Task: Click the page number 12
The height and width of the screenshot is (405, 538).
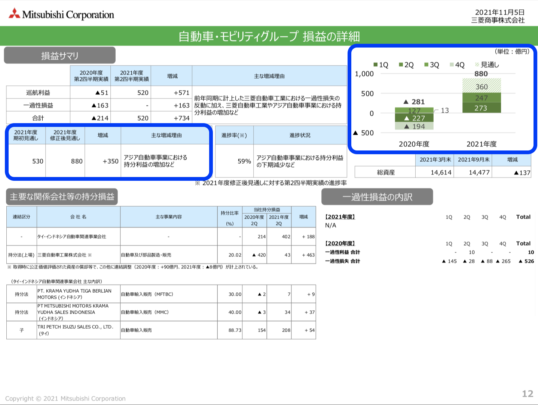Action: (x=528, y=394)
